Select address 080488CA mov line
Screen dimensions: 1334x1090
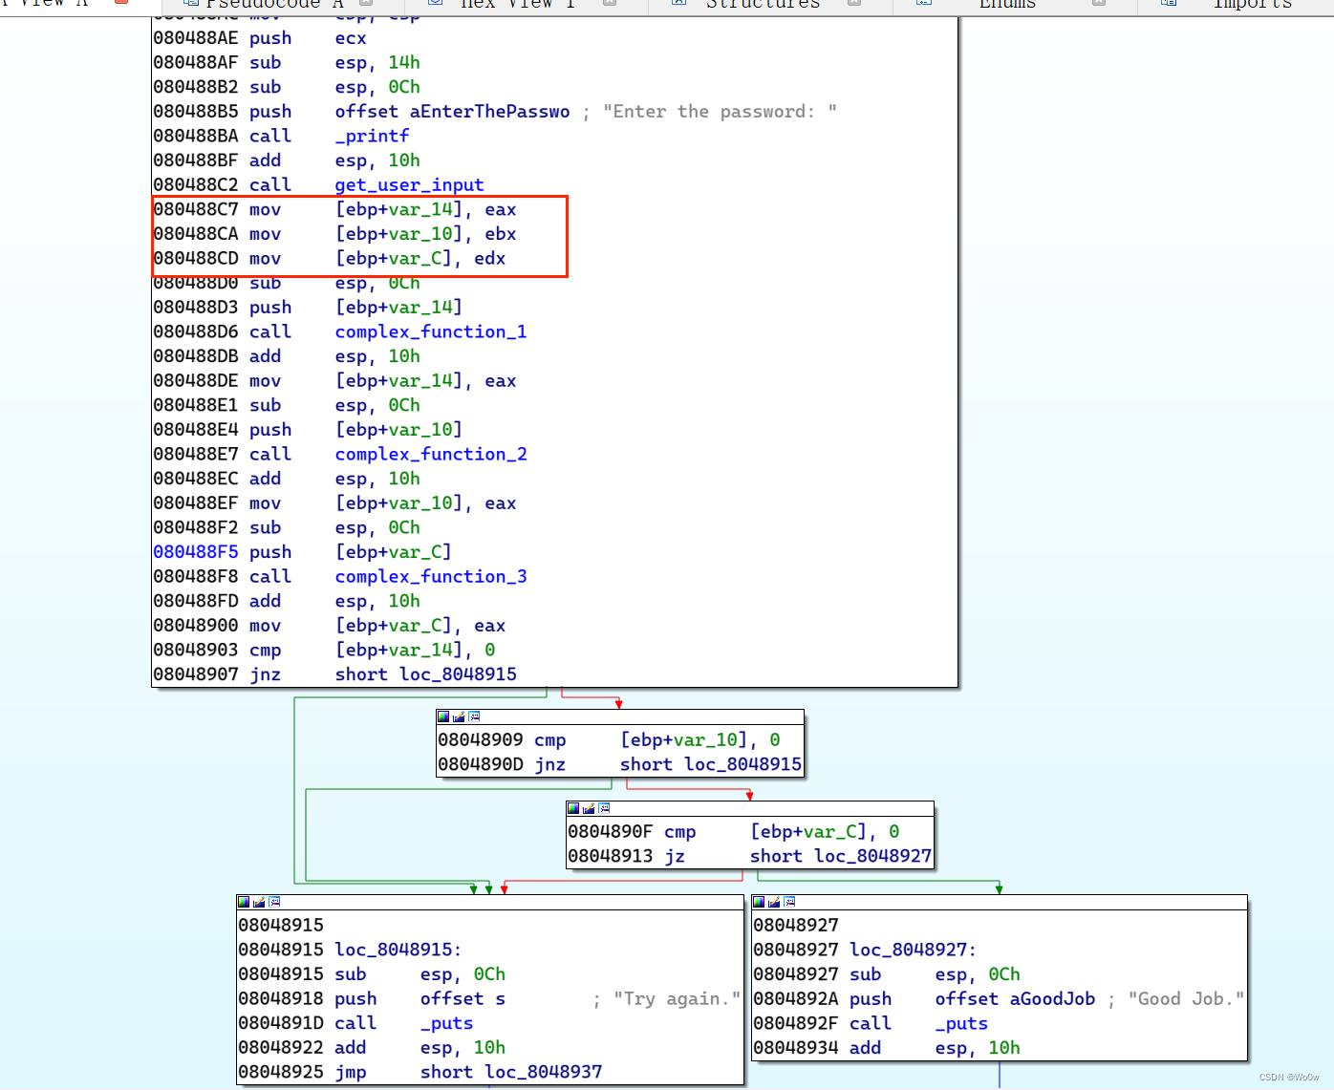coord(334,234)
